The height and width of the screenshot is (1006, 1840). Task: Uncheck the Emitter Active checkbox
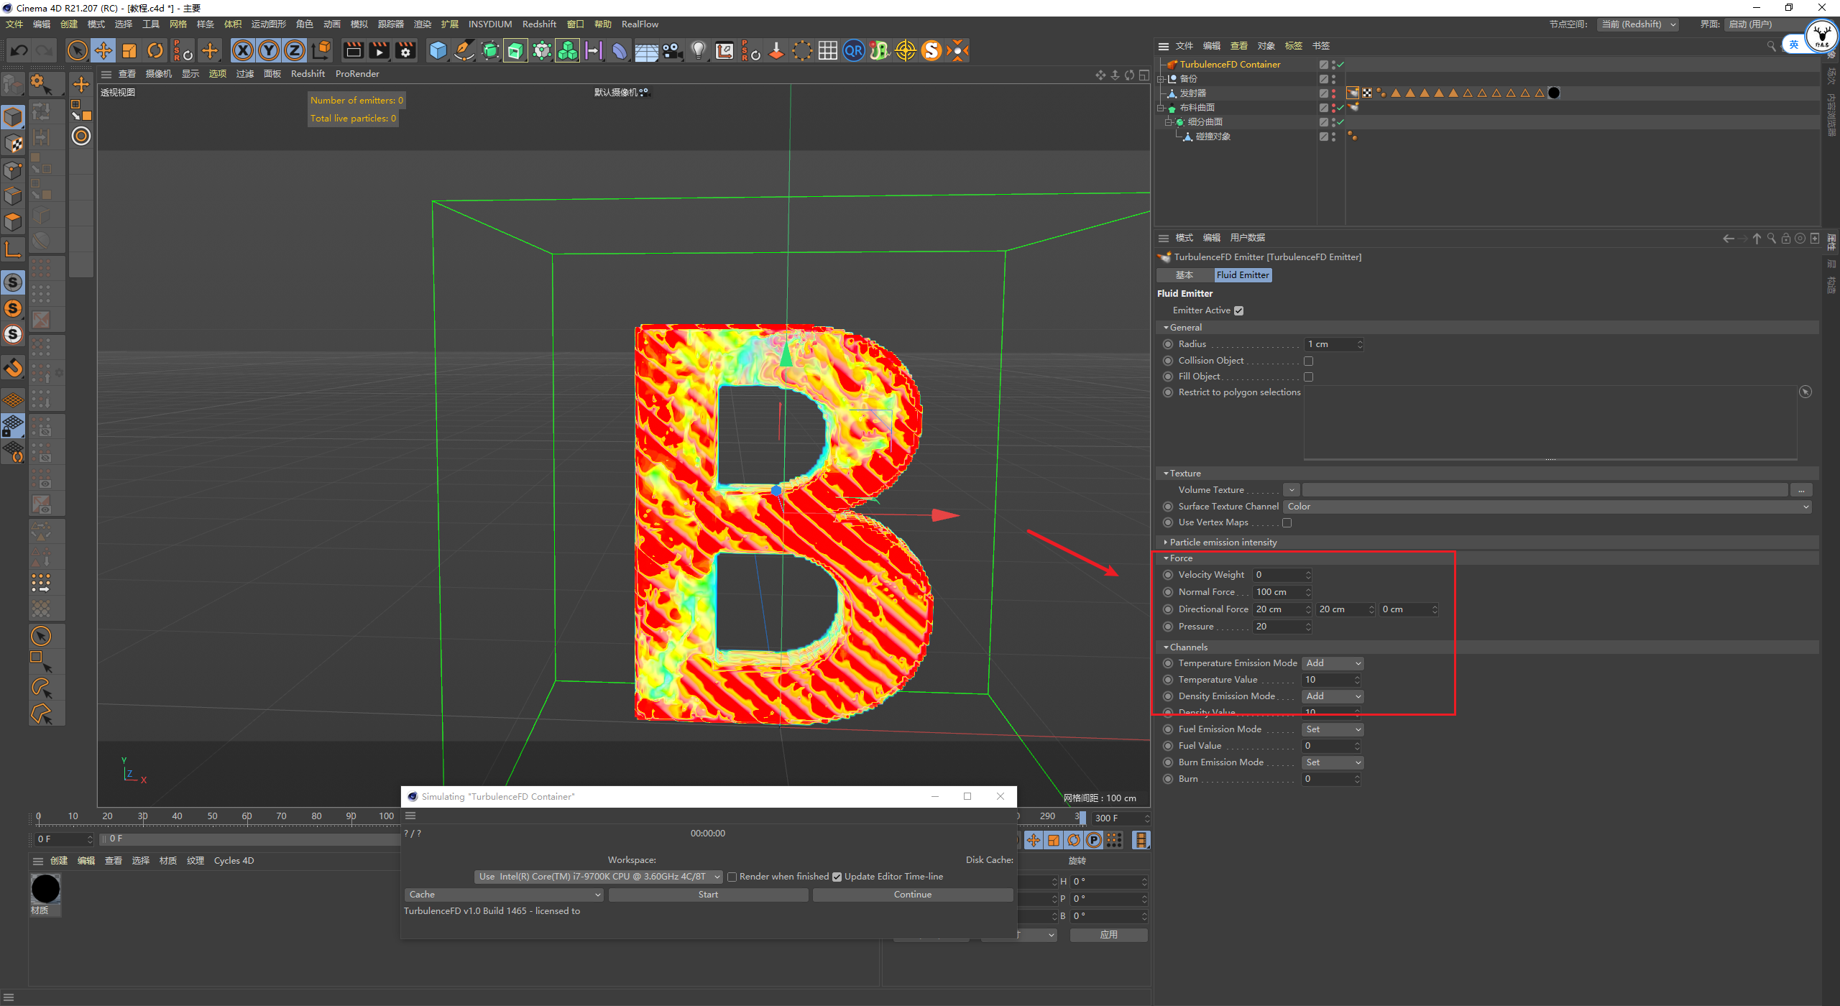coord(1238,310)
